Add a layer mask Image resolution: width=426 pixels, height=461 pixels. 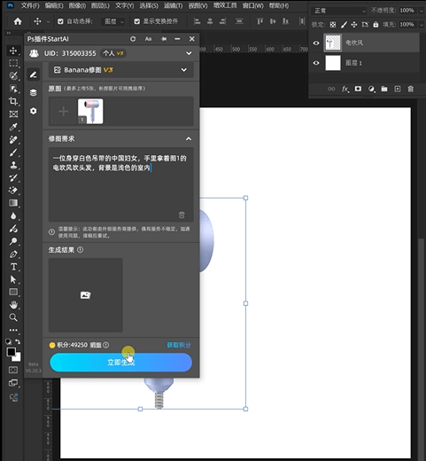[x=358, y=89]
